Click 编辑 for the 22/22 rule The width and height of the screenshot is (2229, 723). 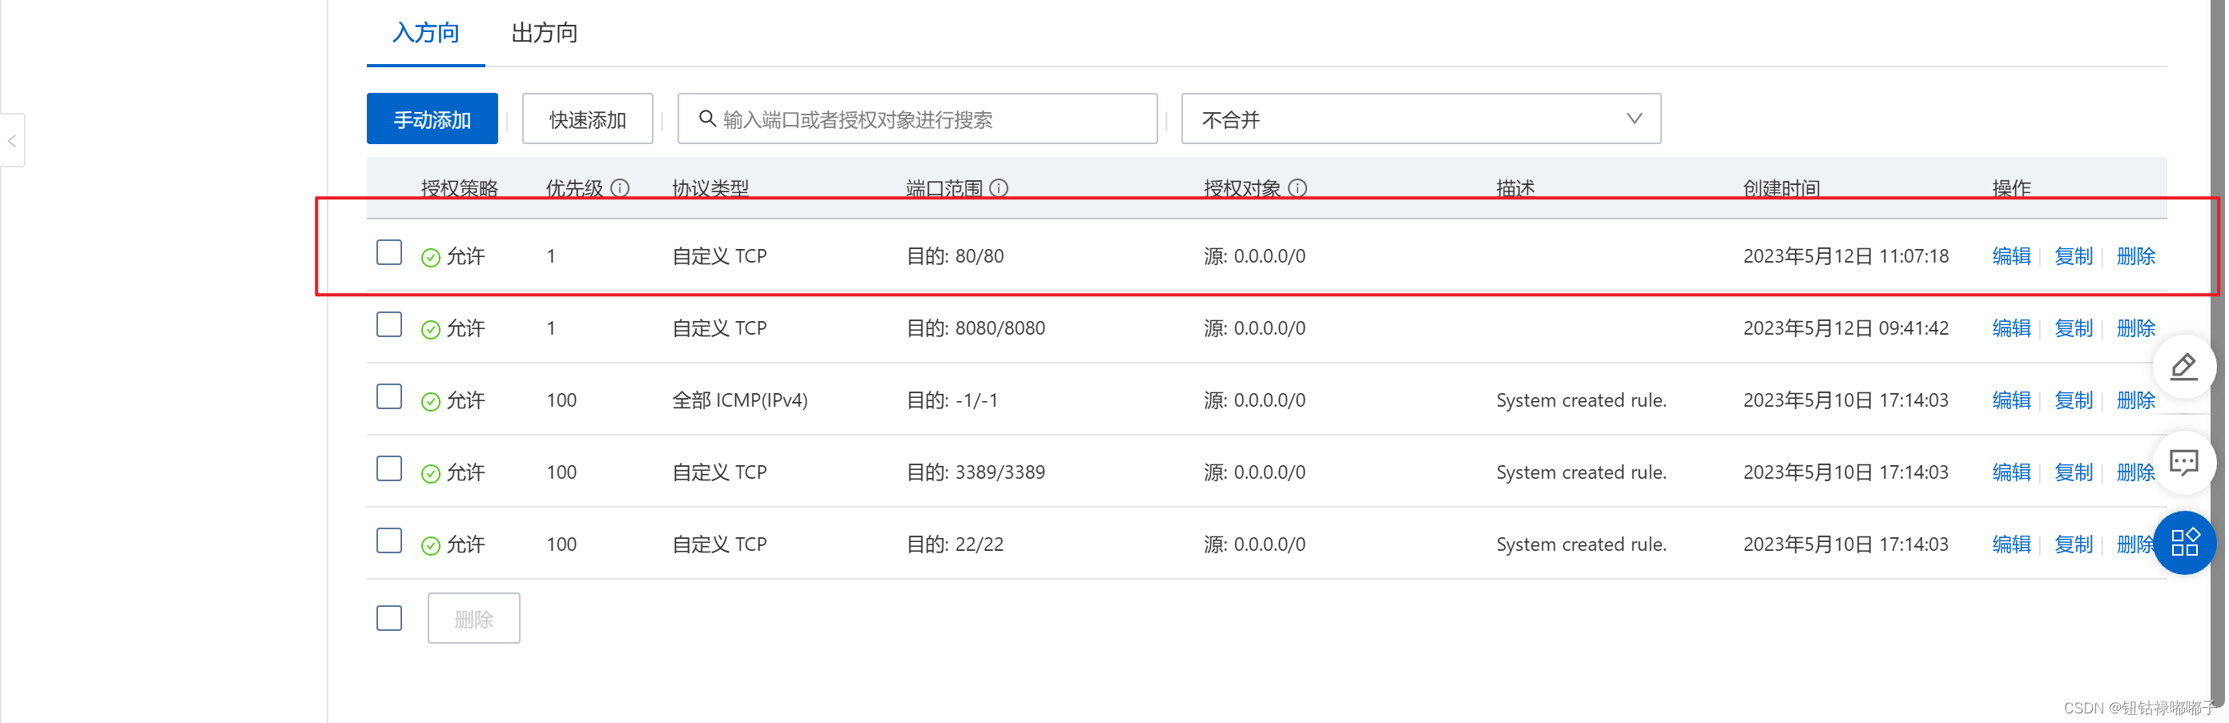[x=2011, y=544]
